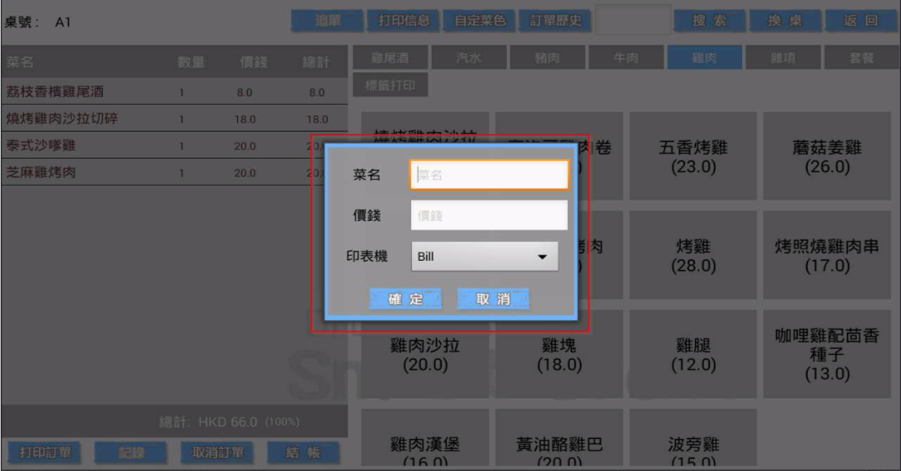Switch to the 套餐 category tab
901x471 pixels.
[x=862, y=57]
